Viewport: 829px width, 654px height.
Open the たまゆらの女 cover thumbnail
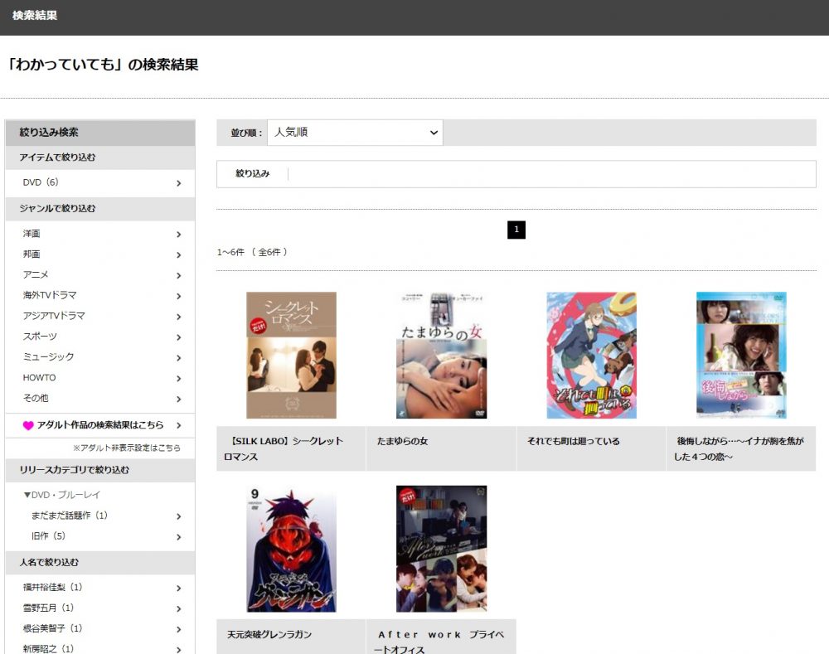pyautogui.click(x=442, y=356)
